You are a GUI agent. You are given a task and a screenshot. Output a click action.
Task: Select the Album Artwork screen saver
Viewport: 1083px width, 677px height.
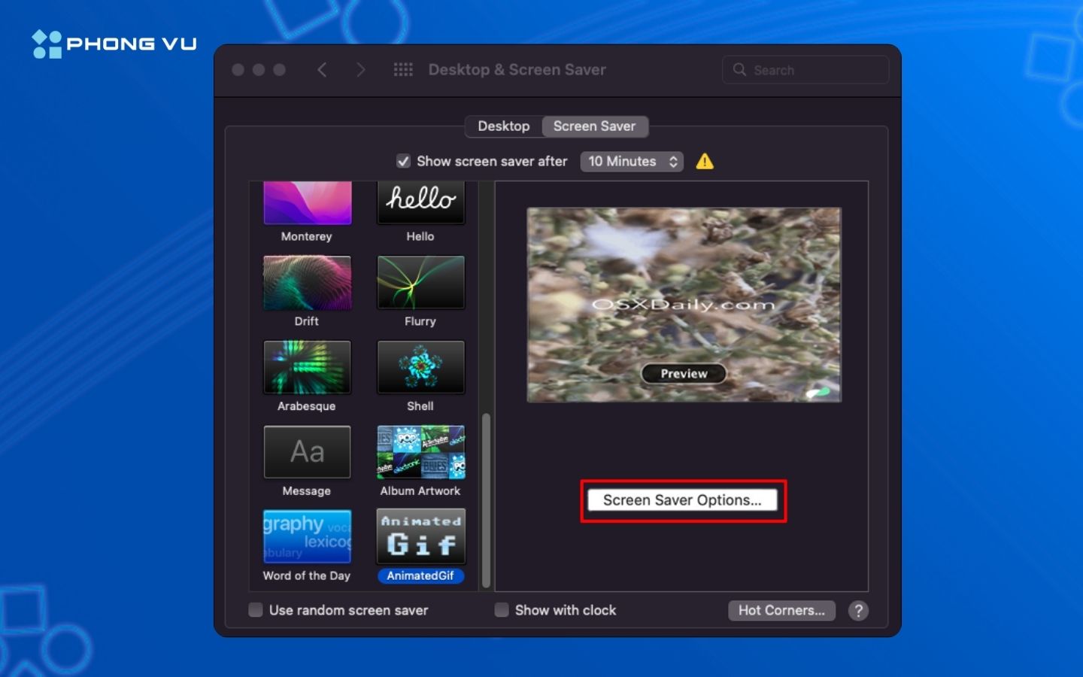[420, 452]
